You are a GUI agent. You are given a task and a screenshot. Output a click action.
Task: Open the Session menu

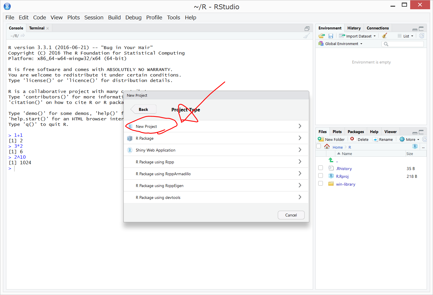click(x=94, y=18)
